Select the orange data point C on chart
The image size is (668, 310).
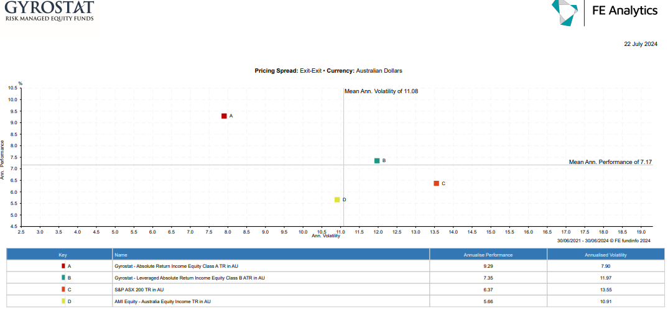tap(436, 183)
